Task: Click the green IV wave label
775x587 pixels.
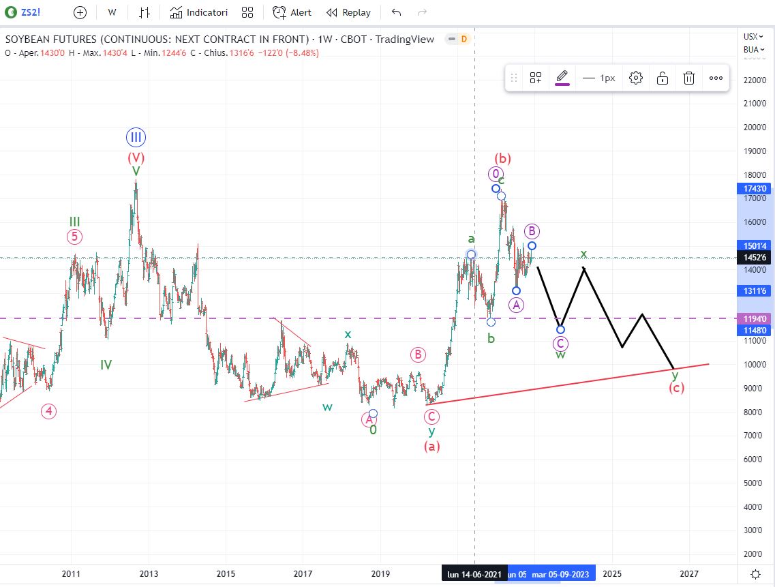Action: (x=106, y=365)
